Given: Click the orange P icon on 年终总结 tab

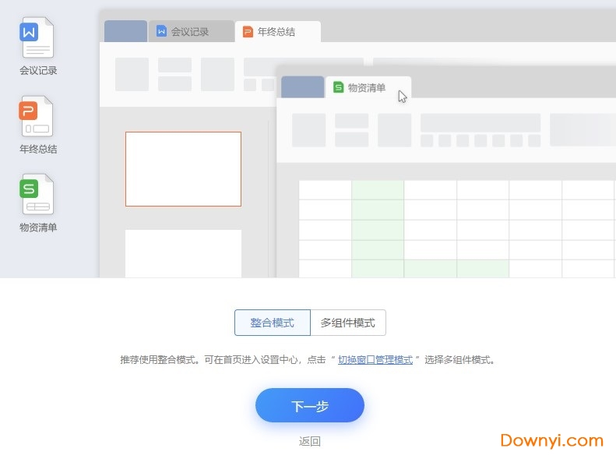Looking at the screenshot, I should (248, 32).
